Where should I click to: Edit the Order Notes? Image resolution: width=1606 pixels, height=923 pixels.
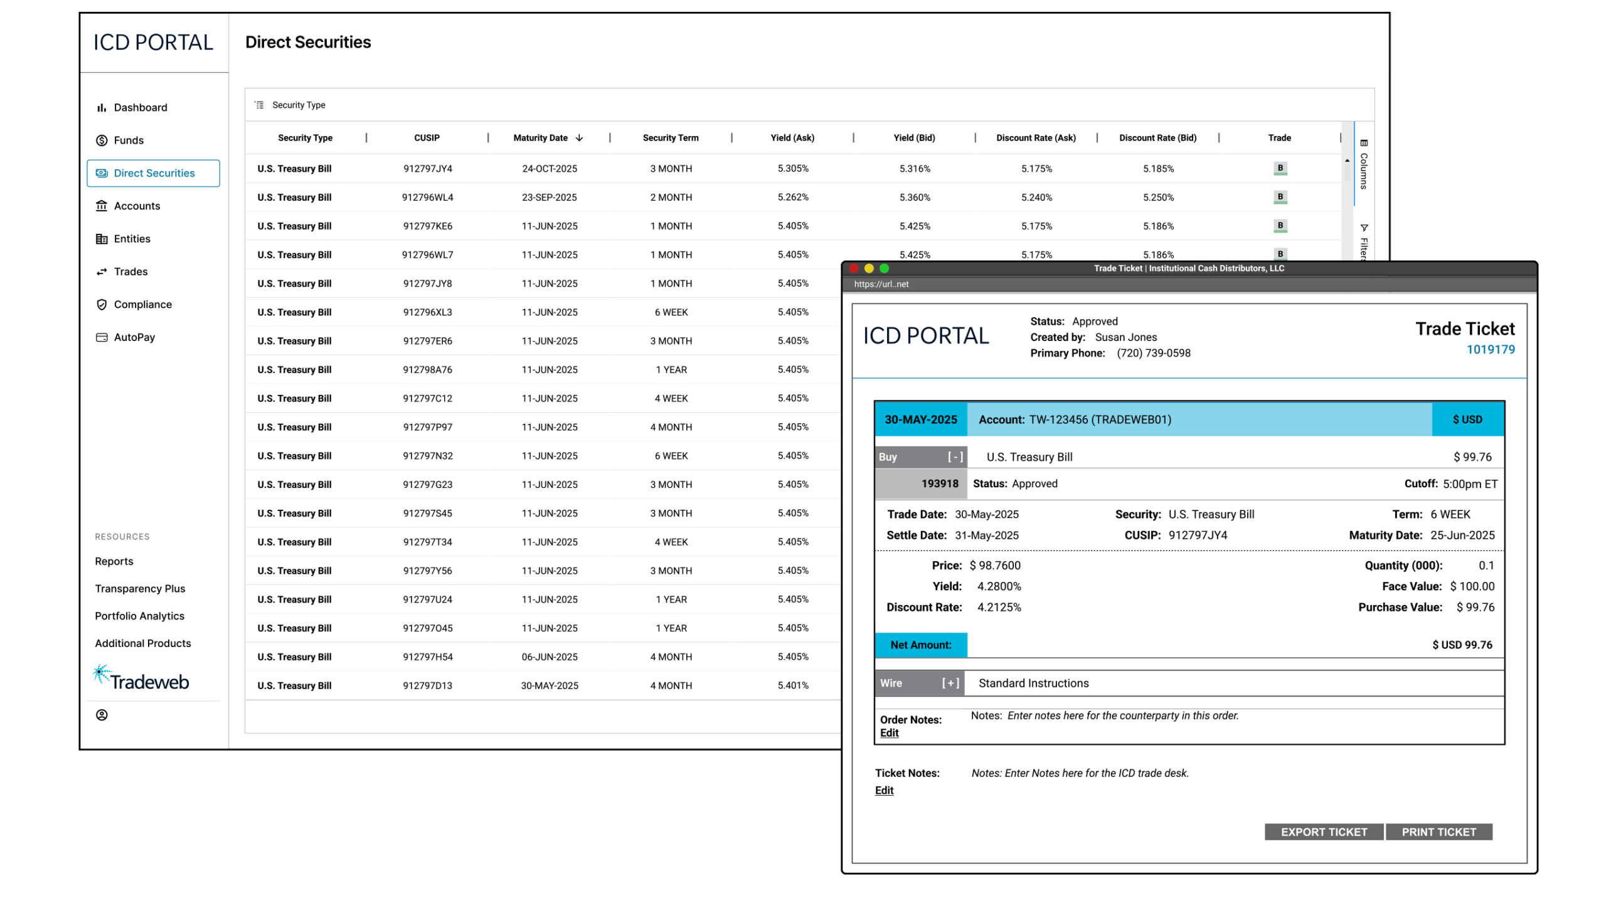[889, 734]
